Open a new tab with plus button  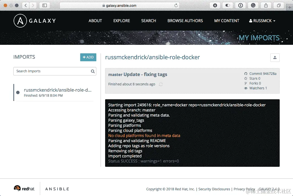(290, 7)
